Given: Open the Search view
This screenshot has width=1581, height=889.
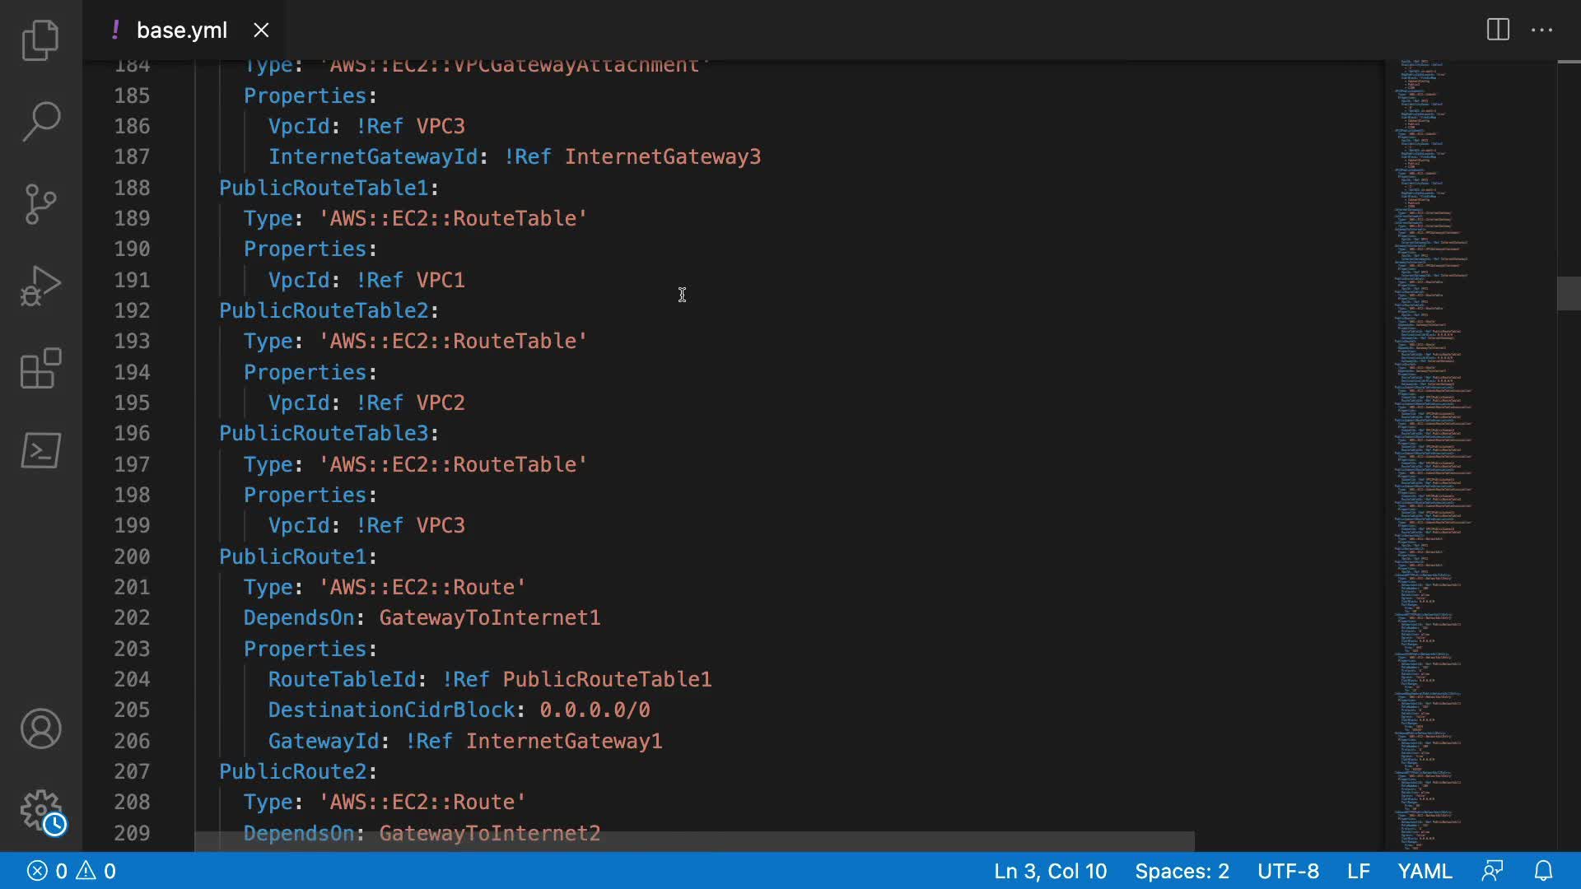Looking at the screenshot, I should pyautogui.click(x=40, y=122).
